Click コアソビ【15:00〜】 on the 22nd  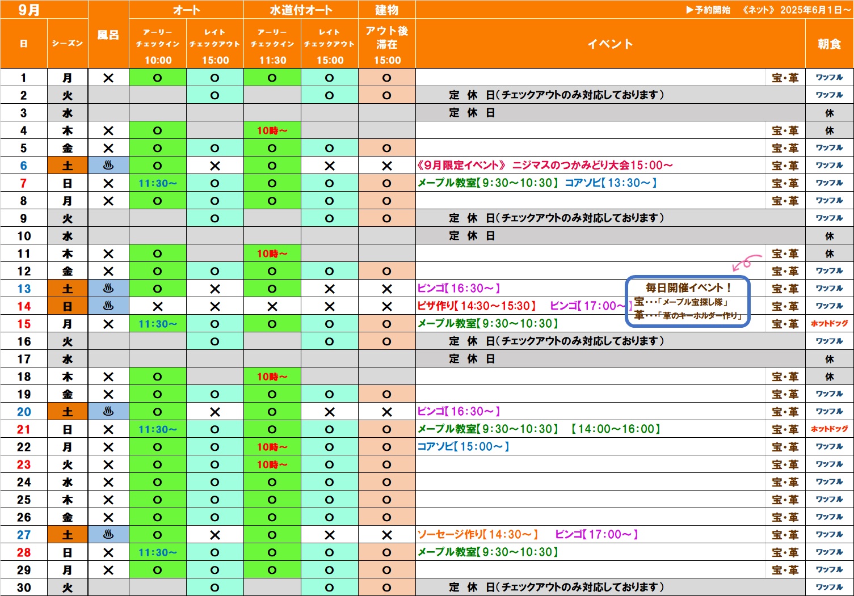(x=464, y=447)
